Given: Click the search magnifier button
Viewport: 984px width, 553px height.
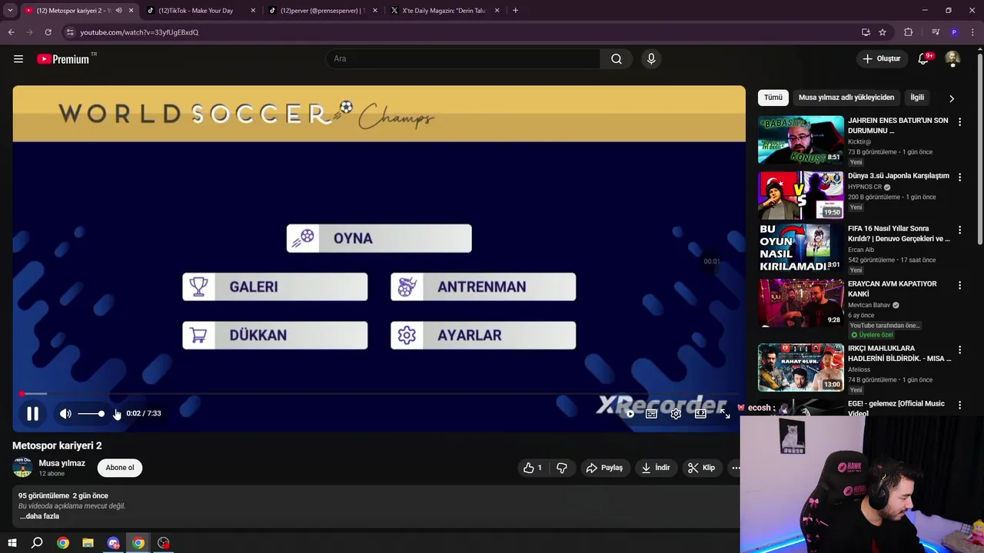Looking at the screenshot, I should (x=617, y=59).
